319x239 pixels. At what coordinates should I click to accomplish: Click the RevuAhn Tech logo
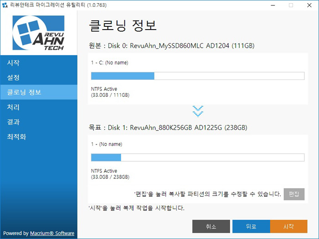click(x=38, y=33)
